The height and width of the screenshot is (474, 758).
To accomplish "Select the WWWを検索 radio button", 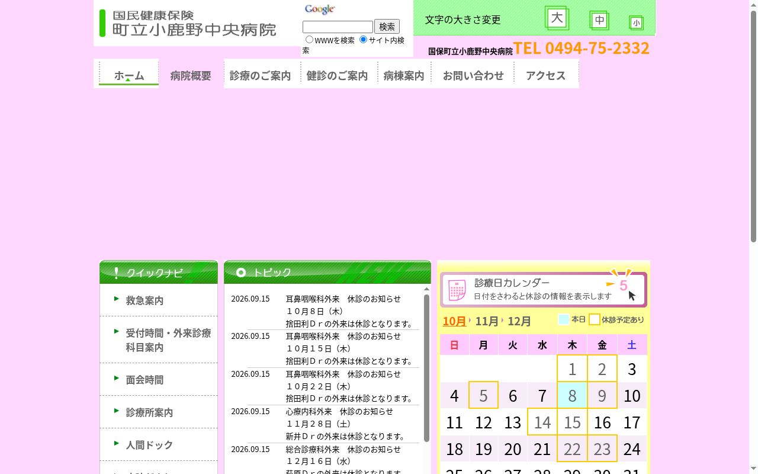I will 309,40.
